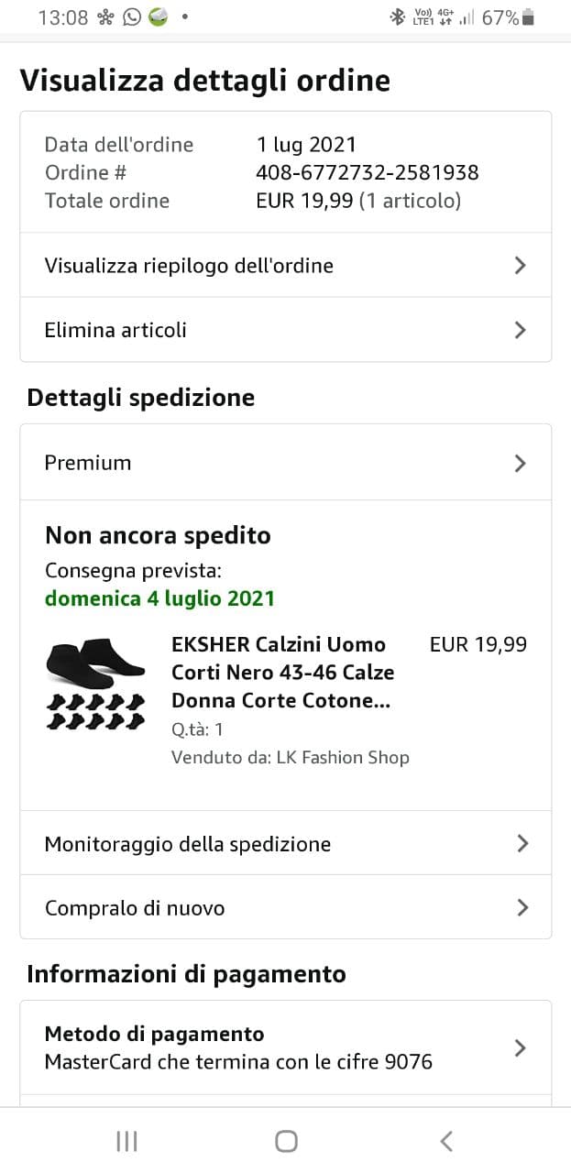Tap the Android back navigation icon
This screenshot has width=571, height=1173.
tap(446, 1141)
